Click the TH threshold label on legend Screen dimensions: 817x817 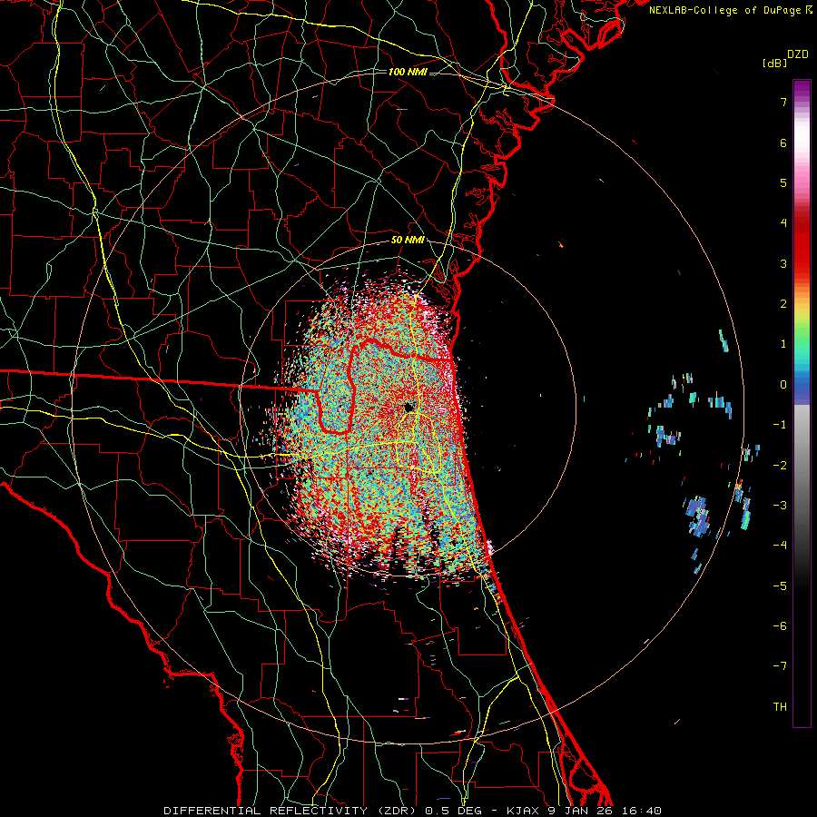tap(780, 707)
